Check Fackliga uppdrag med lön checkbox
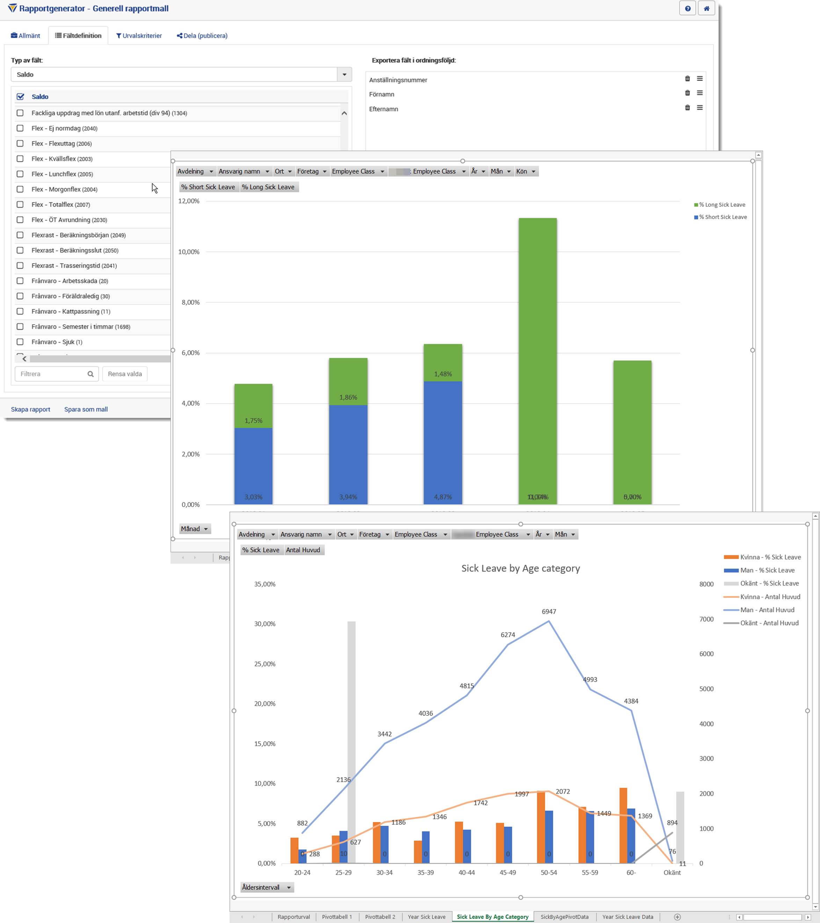The image size is (820, 923). click(20, 113)
